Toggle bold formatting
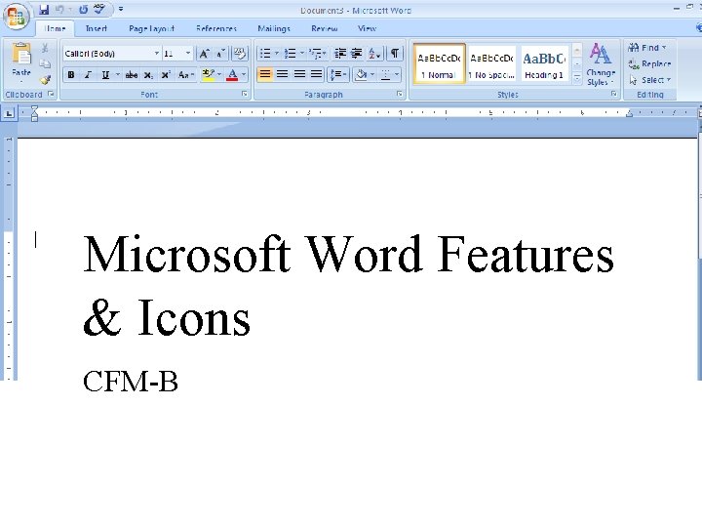The height and width of the screenshot is (527, 702). pyautogui.click(x=71, y=75)
